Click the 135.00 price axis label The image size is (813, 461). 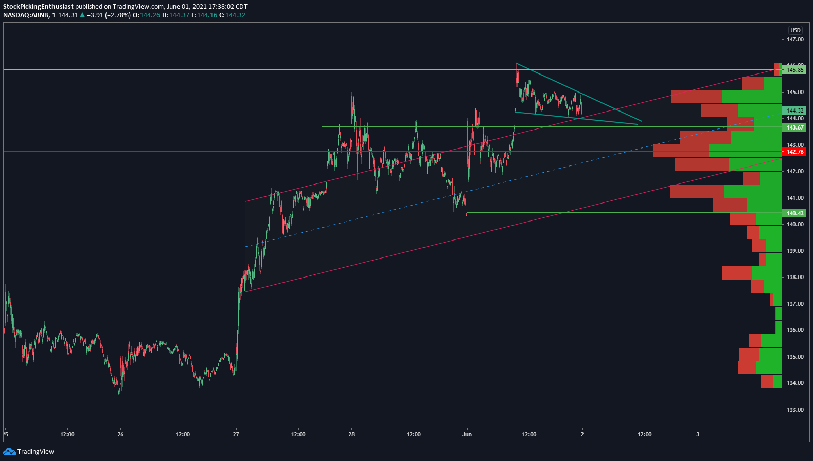pos(795,357)
